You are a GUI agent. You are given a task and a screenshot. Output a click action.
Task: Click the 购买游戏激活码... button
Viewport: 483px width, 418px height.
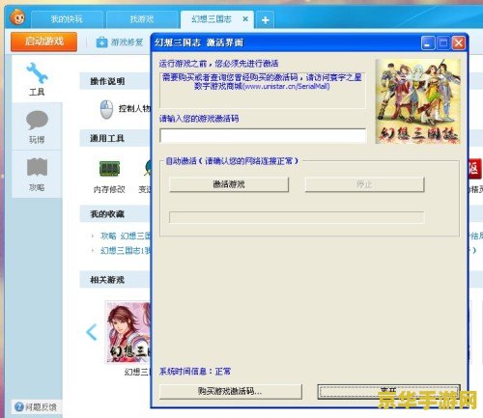(231, 391)
